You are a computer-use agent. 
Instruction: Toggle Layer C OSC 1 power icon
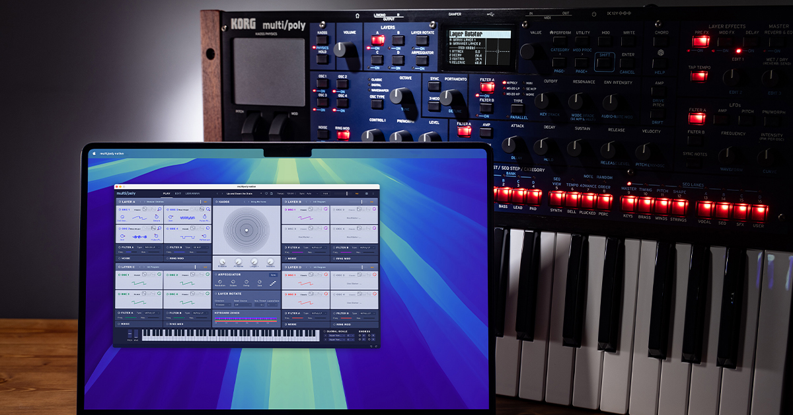tap(120, 274)
